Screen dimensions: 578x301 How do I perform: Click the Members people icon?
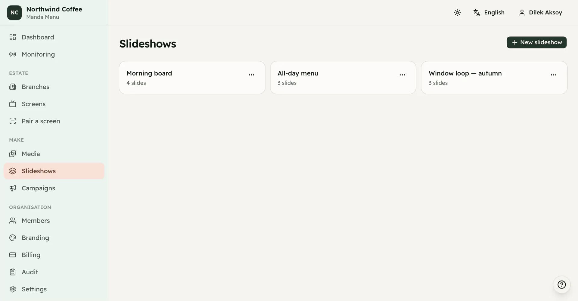13,220
